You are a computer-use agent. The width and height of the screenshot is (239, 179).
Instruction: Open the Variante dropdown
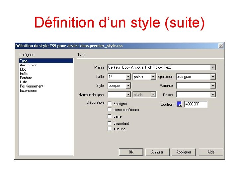pos(213,86)
